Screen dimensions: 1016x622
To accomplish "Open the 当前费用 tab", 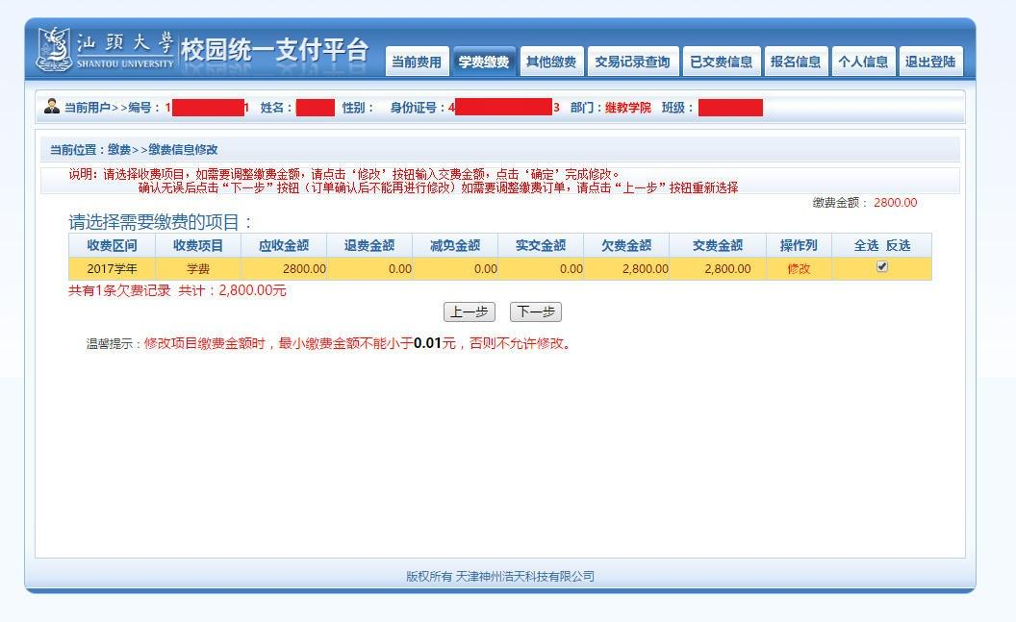I will click(x=416, y=62).
